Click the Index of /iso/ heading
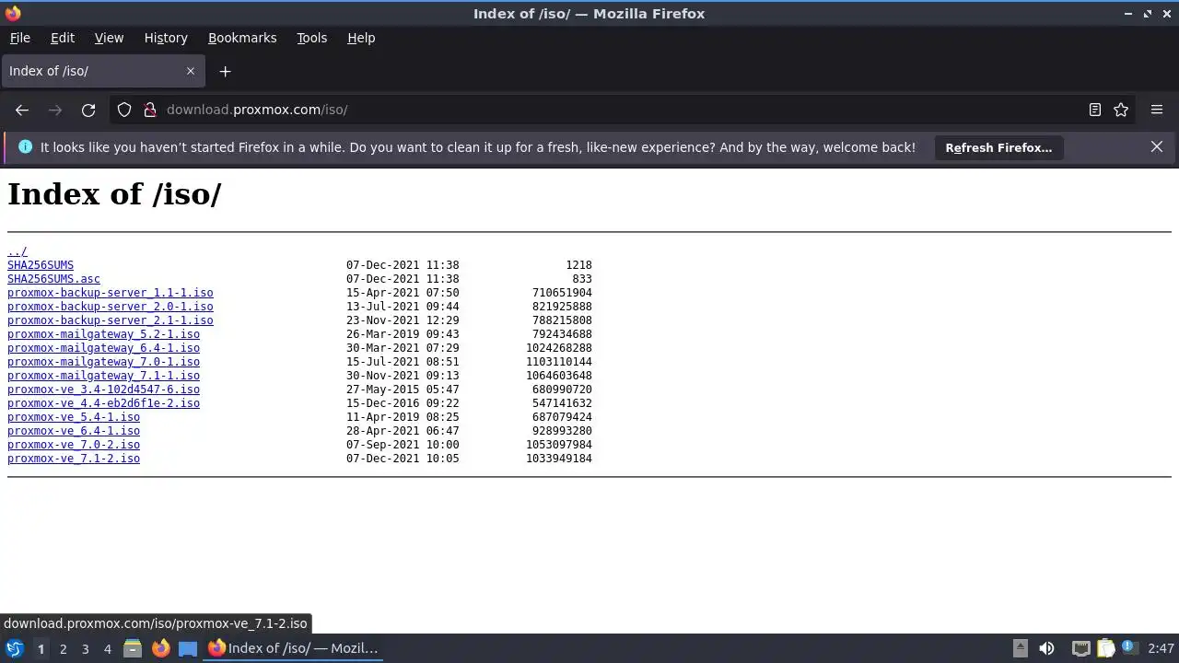 (114, 194)
